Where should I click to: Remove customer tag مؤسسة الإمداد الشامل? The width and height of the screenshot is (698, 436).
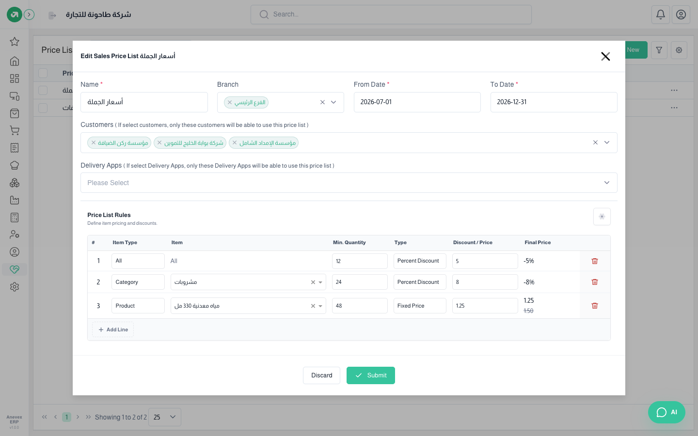(x=235, y=143)
